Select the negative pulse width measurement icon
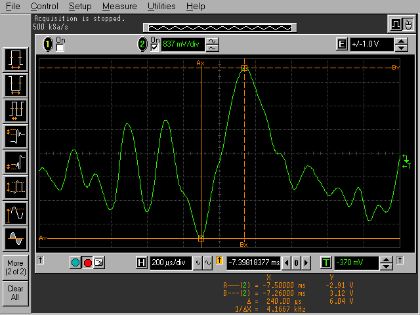The height and width of the screenshot is (315, 420). [x=16, y=85]
